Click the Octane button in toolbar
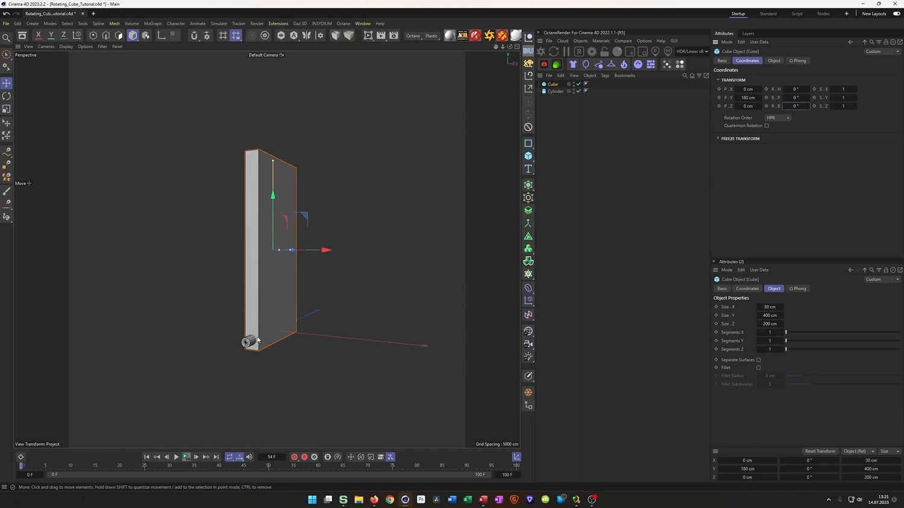Viewport: 904px width, 508px height. tap(413, 36)
